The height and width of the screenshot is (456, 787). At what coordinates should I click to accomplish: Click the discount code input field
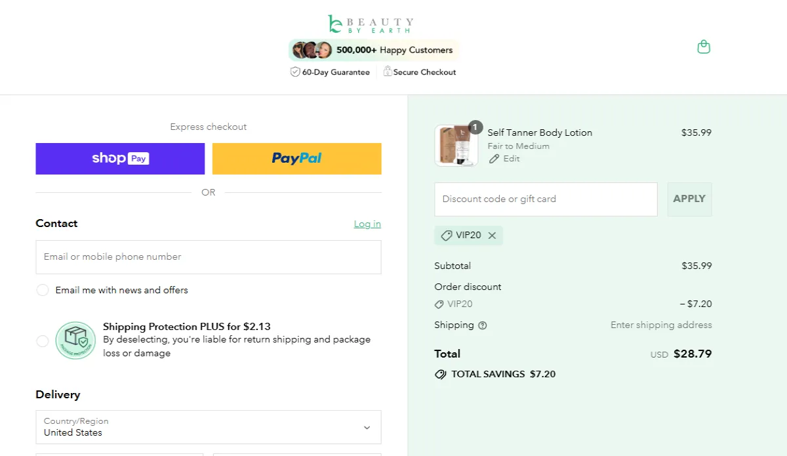546,199
